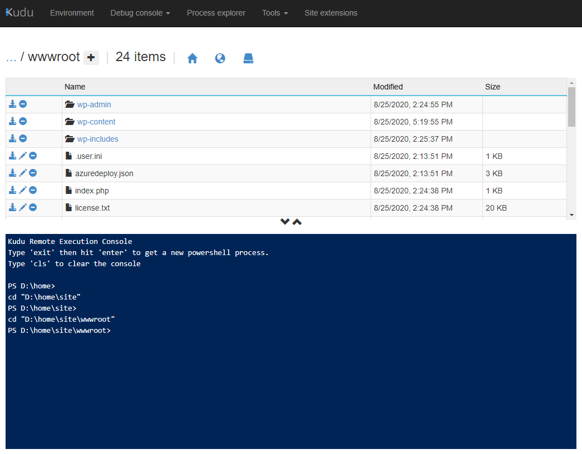Click the plus button next to wwwroot
582x454 pixels.
pos(91,58)
